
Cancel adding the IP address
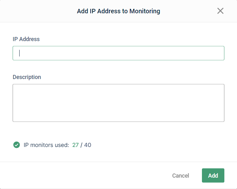(181, 175)
